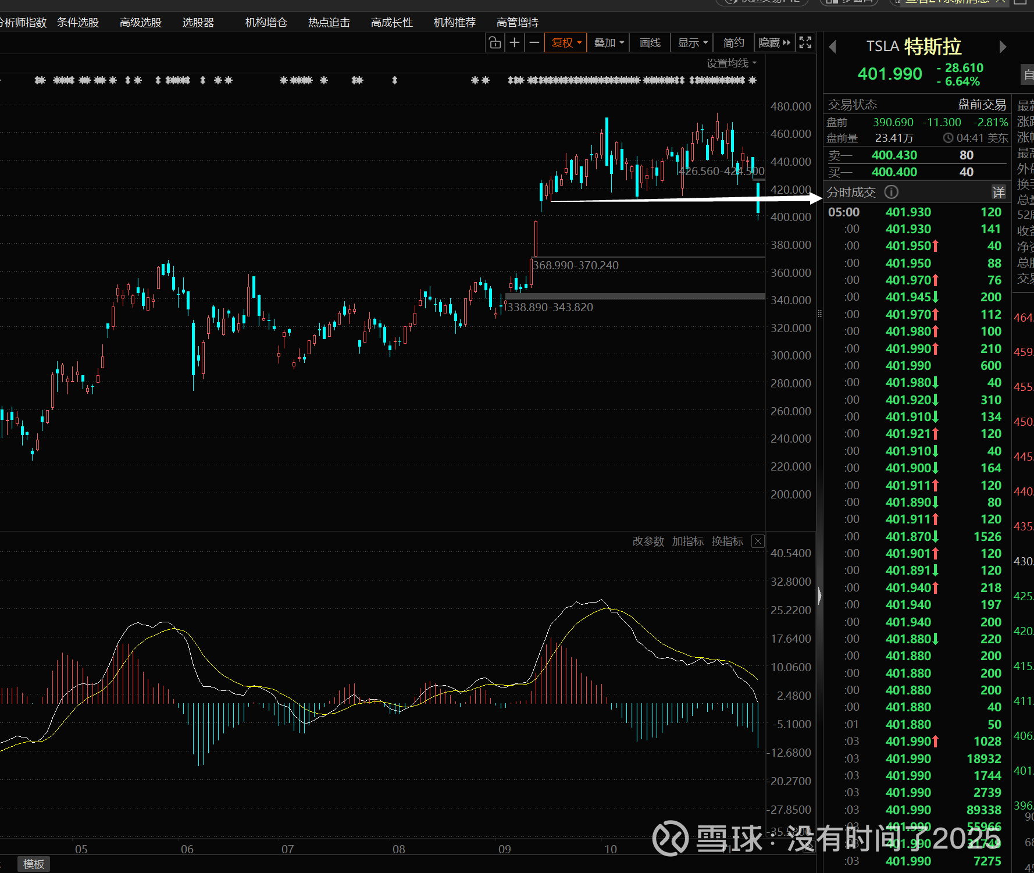Open the 热点追击 menu
Viewport: 1034px width, 873px height.
click(x=329, y=23)
